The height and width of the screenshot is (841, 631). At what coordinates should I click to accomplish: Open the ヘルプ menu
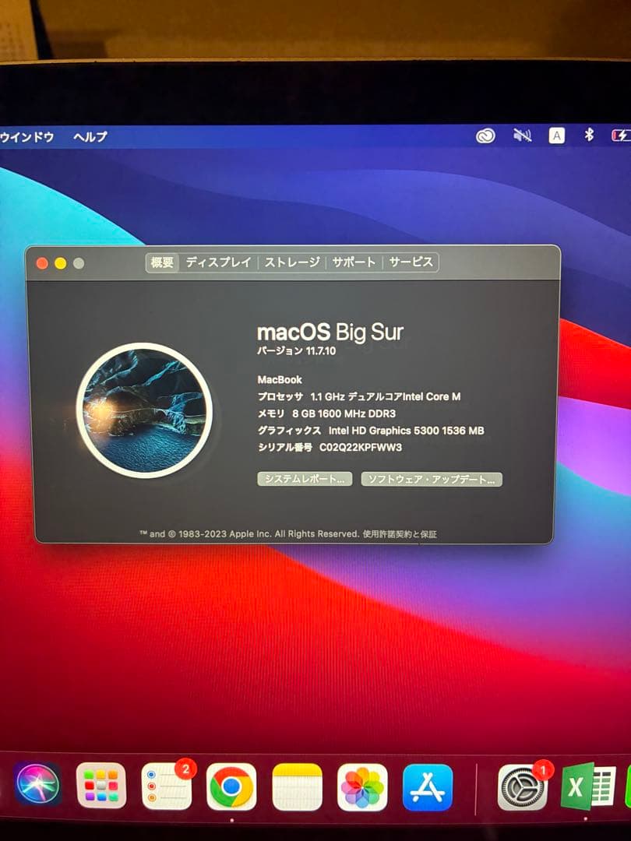click(91, 137)
